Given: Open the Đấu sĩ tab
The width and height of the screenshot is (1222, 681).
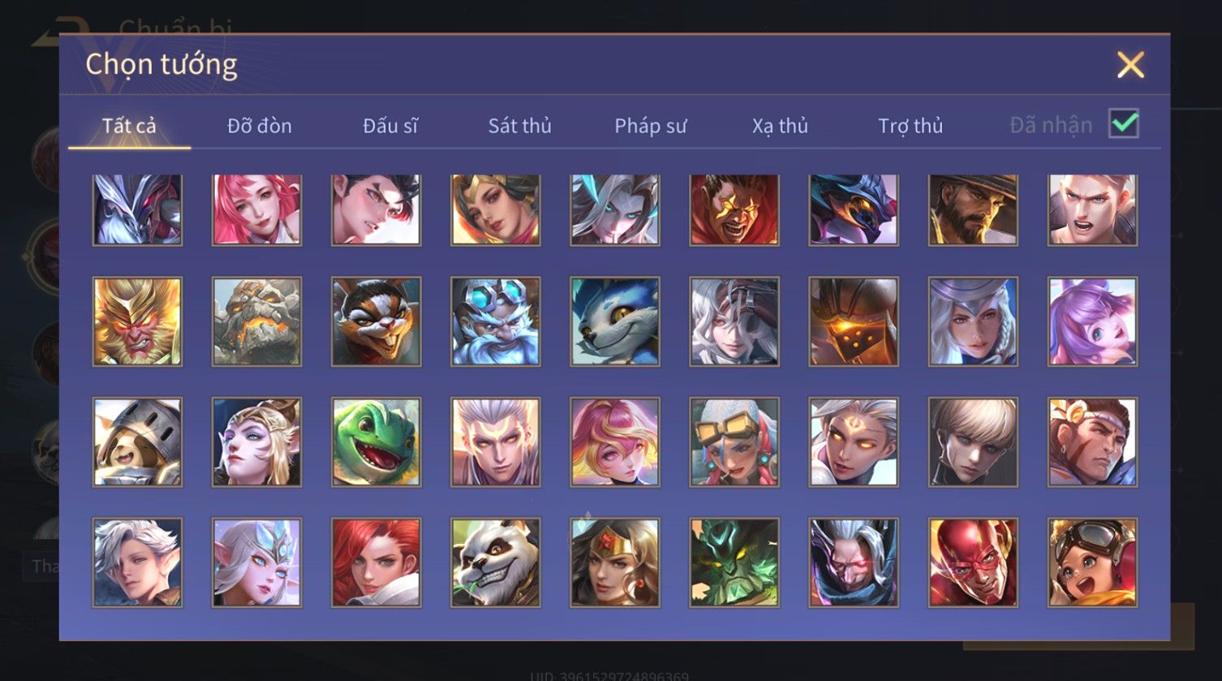Looking at the screenshot, I should point(390,126).
